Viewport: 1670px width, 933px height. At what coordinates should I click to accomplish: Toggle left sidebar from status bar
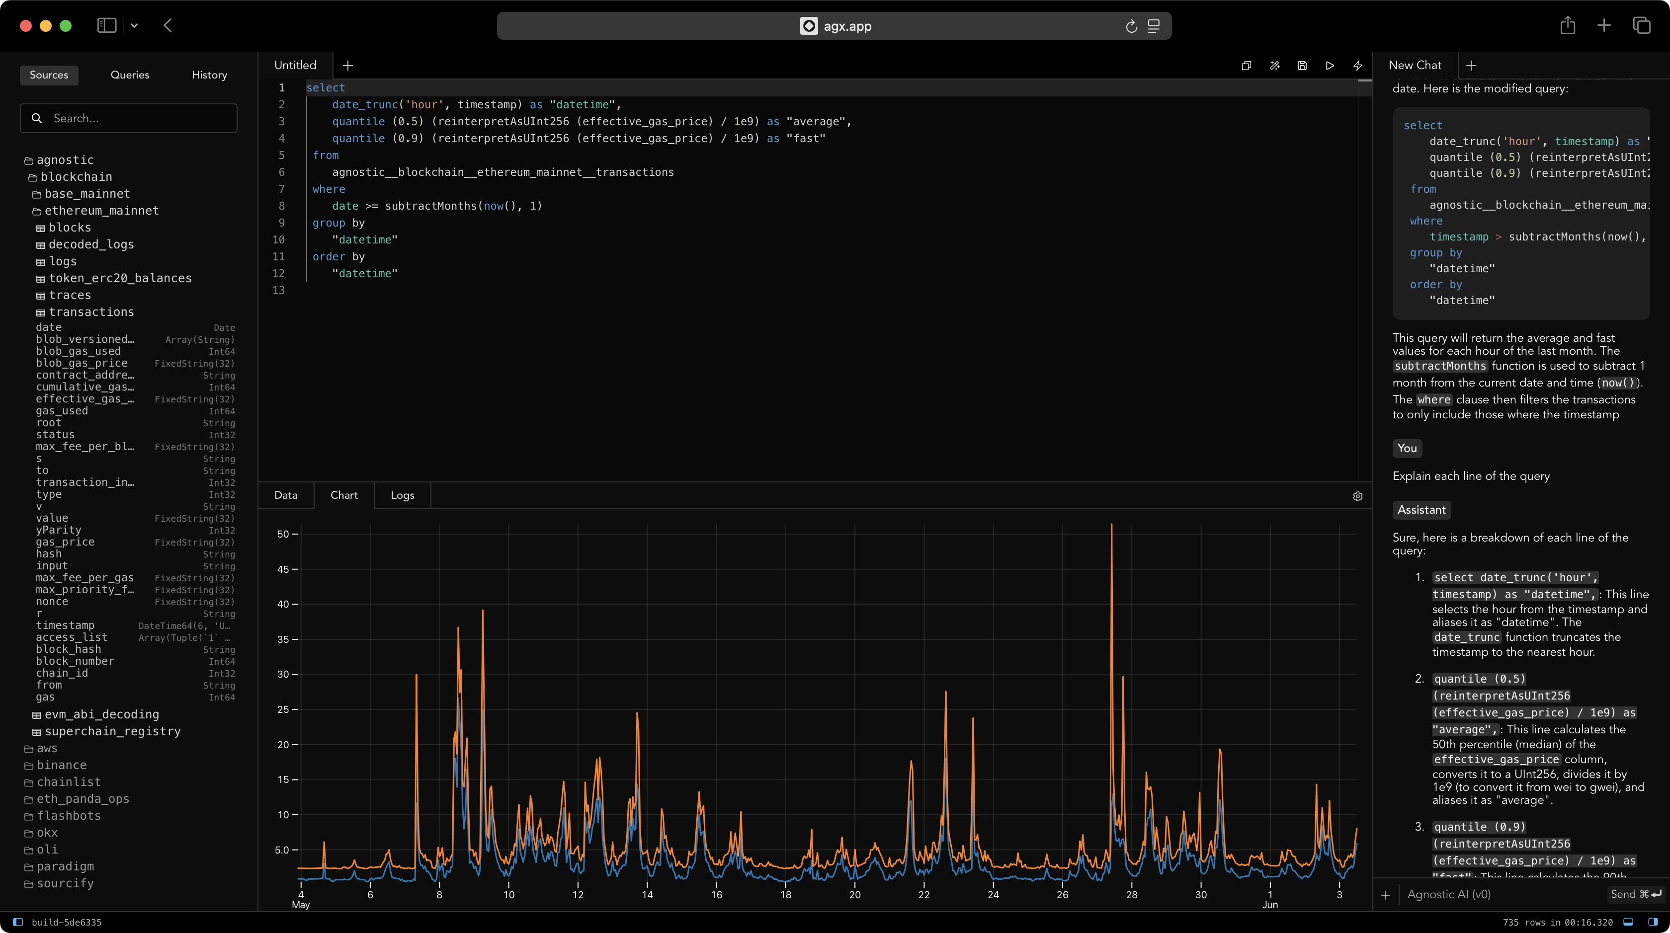tap(17, 922)
